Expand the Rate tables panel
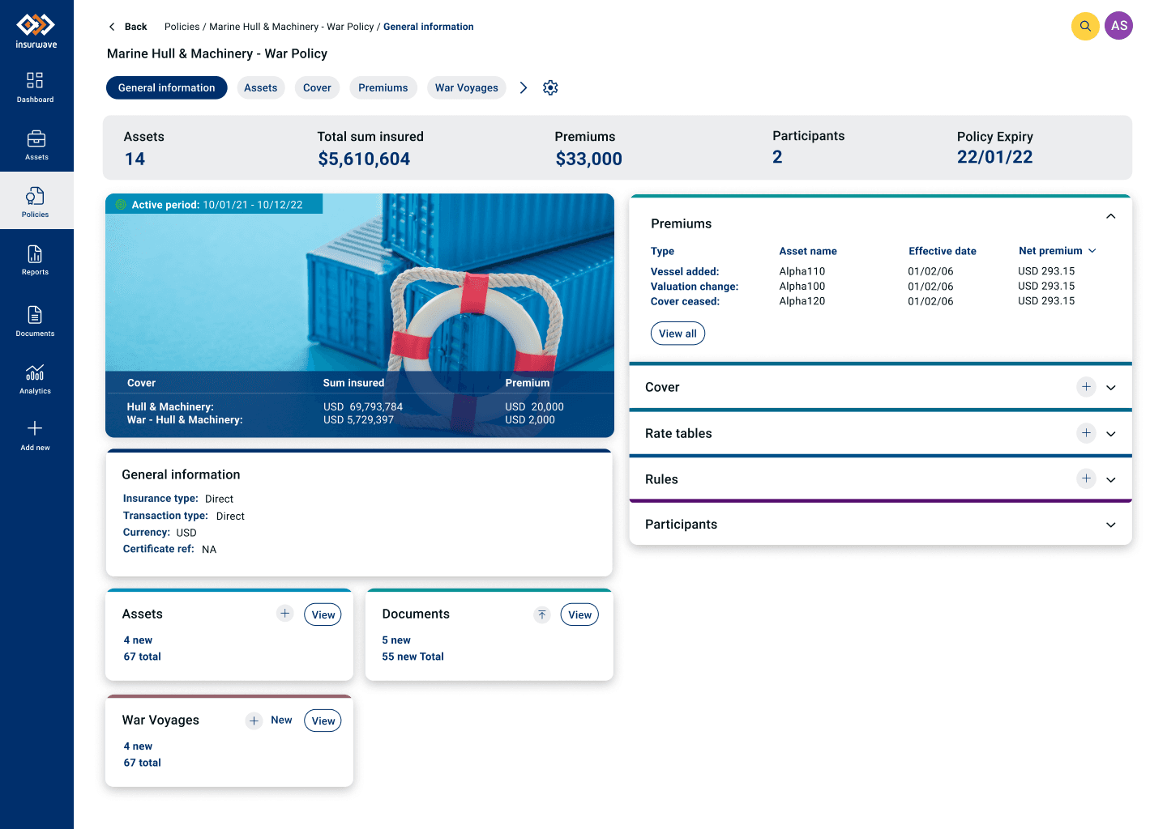Image resolution: width=1167 pixels, height=829 pixels. pyautogui.click(x=1111, y=434)
